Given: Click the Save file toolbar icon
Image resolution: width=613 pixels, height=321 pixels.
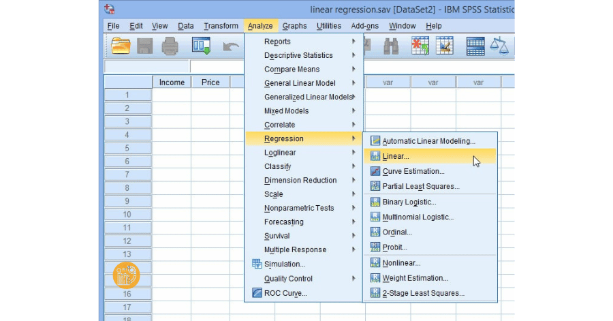Looking at the screenshot, I should 144,46.
